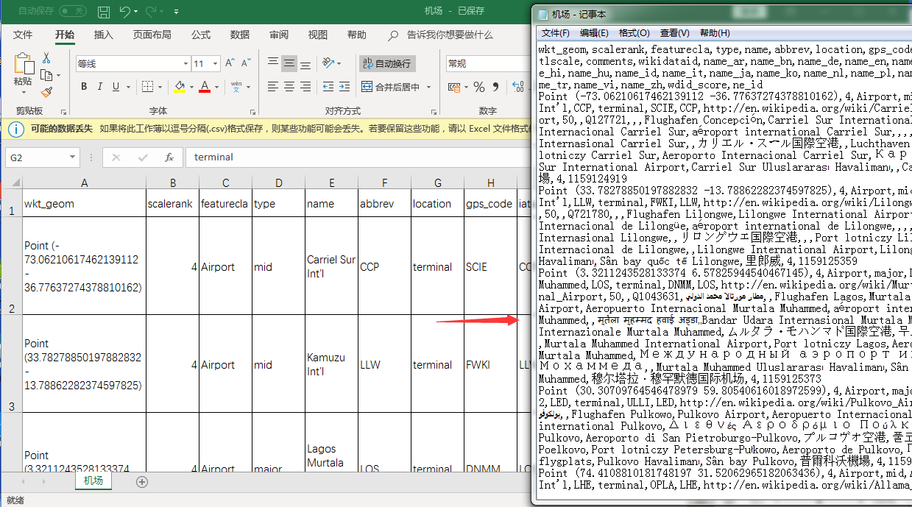Click the Save icon in title bar
Image resolution: width=912 pixels, height=507 pixels.
(104, 12)
